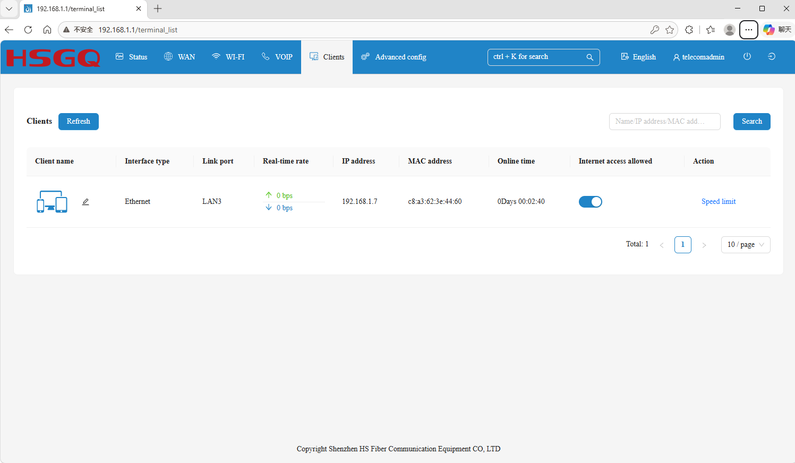Open the Status tab

132,57
